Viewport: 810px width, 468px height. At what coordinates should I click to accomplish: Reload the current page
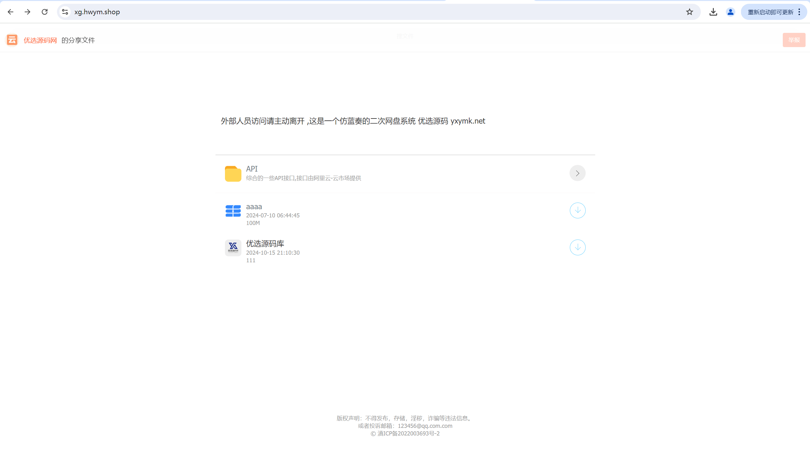pyautogui.click(x=45, y=12)
